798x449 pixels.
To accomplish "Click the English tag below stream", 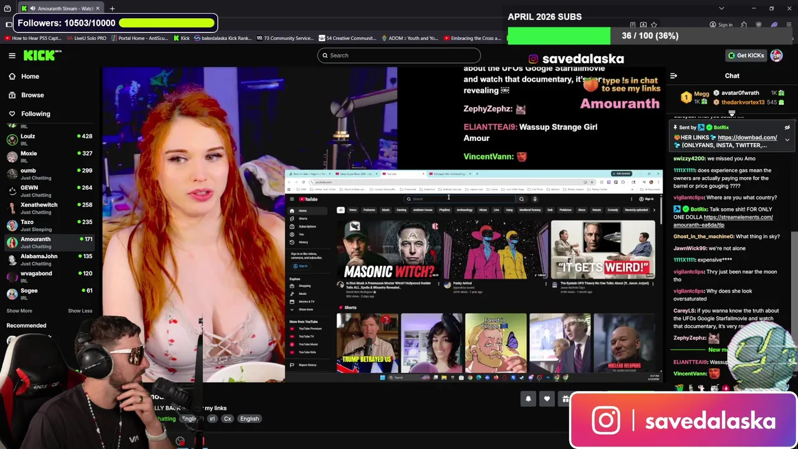I will 249,418.
